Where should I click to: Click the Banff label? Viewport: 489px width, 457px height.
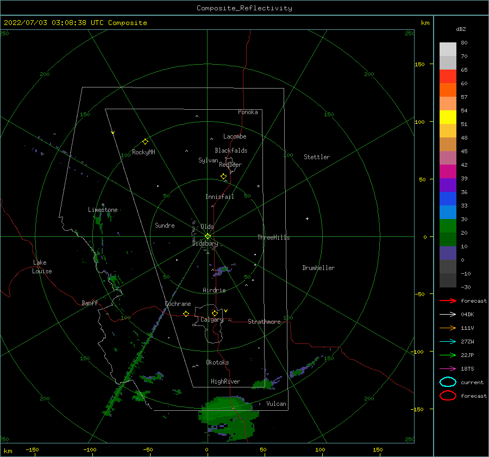point(90,303)
